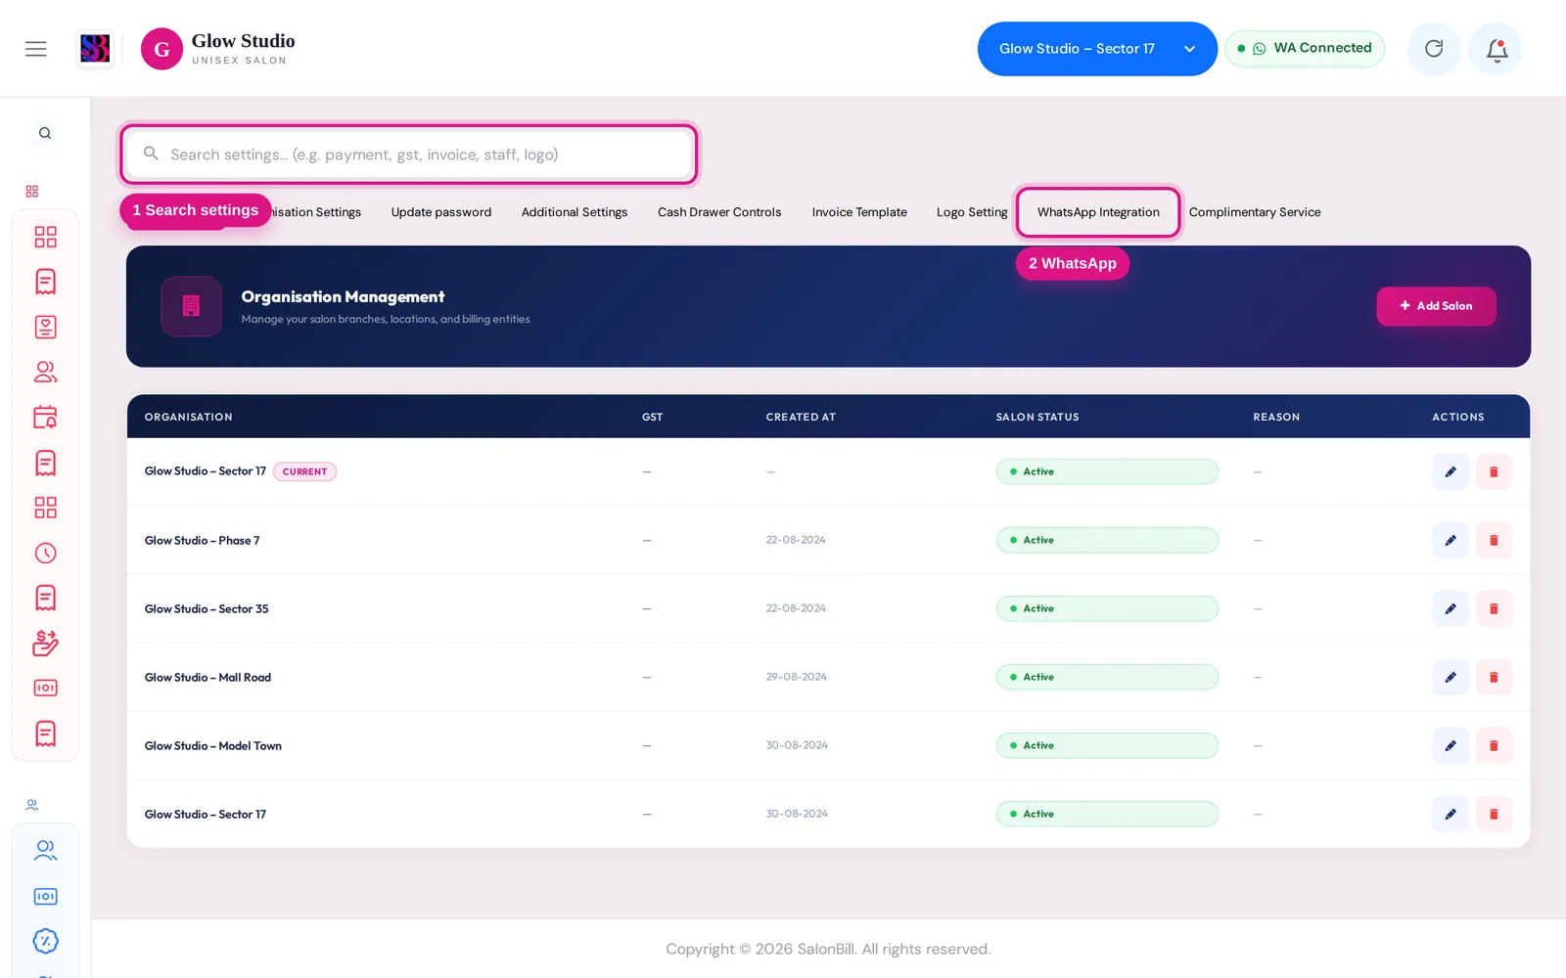Edit the Glow Studio – Phase 7 organisation
The image size is (1566, 978).
(x=1451, y=540)
